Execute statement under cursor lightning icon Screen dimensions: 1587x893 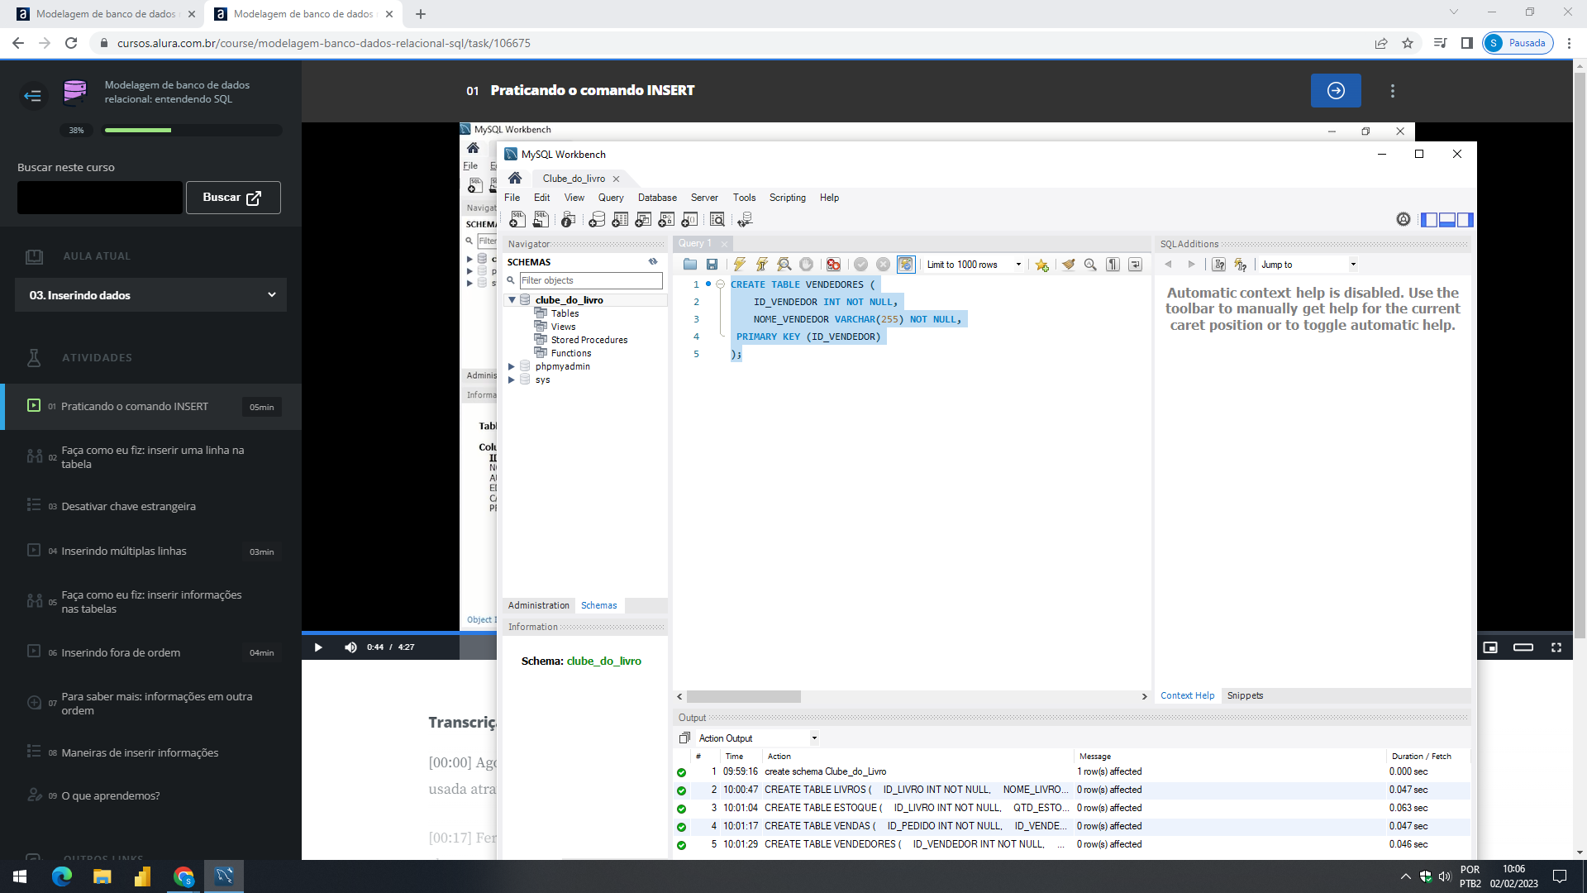pyautogui.click(x=762, y=265)
